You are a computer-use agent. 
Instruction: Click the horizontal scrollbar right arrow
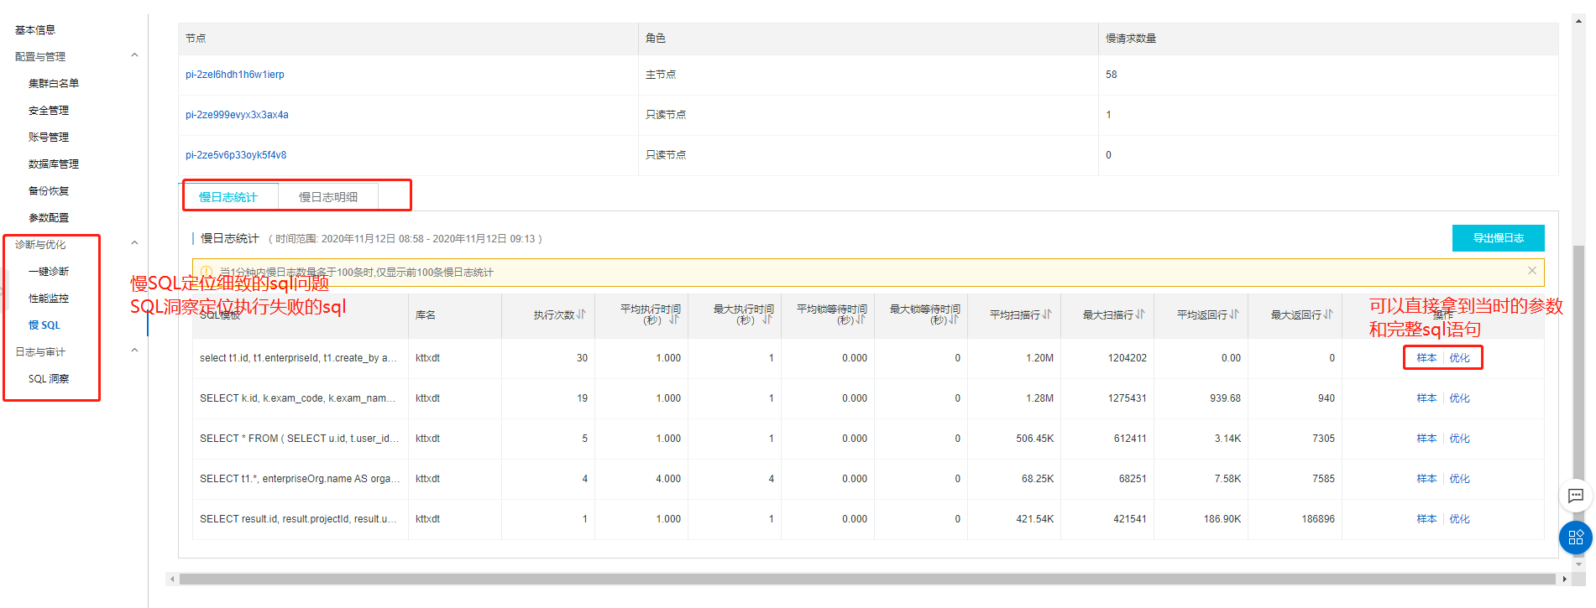click(x=1564, y=579)
